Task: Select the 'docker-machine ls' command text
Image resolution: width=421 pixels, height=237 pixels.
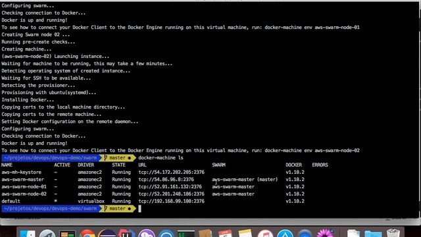Action: point(161,158)
